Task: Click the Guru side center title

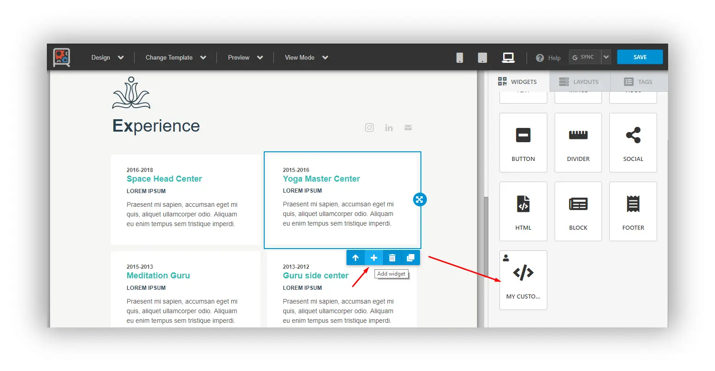Action: click(x=316, y=276)
